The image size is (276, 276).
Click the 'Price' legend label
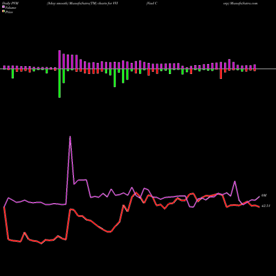[x=9, y=12]
